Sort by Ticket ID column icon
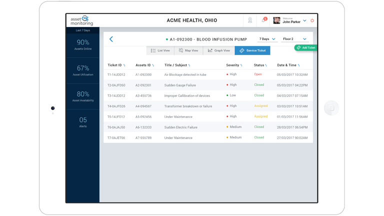Screen dimensions: 384x216 tap(124, 65)
